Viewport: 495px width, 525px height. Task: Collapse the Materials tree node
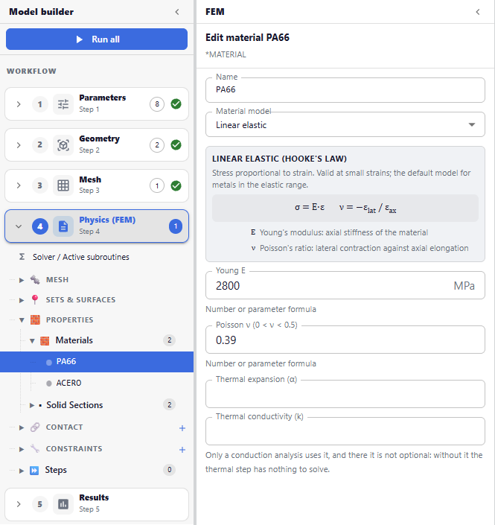(32, 341)
